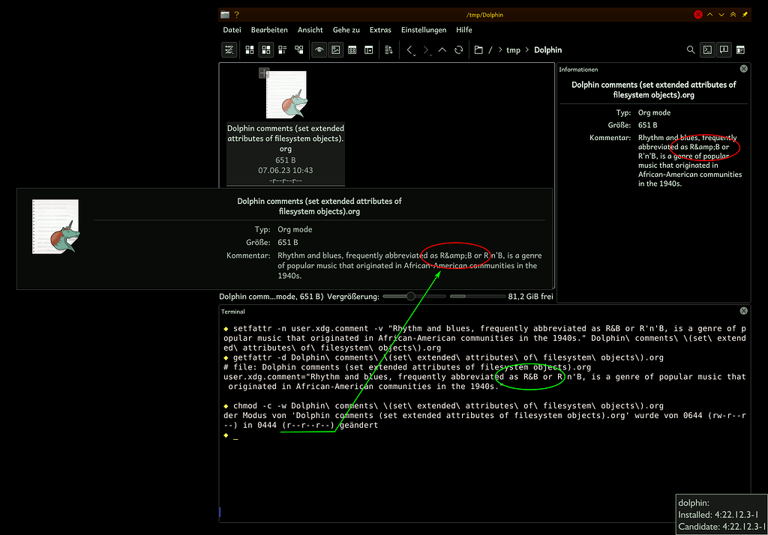Open a new folder via the folder breadcrumb icon
This screenshot has width=768, height=535.
point(479,49)
